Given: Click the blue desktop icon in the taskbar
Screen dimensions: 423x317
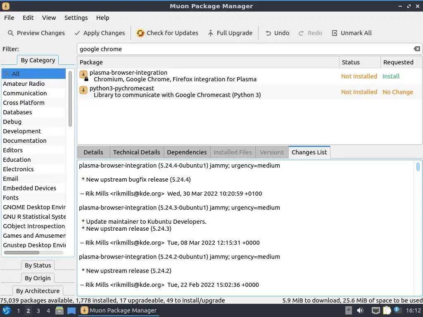Looking at the screenshot, I should [x=71, y=310].
